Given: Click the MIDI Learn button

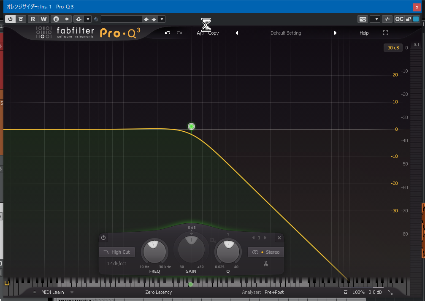Looking at the screenshot, I should (x=52, y=292).
